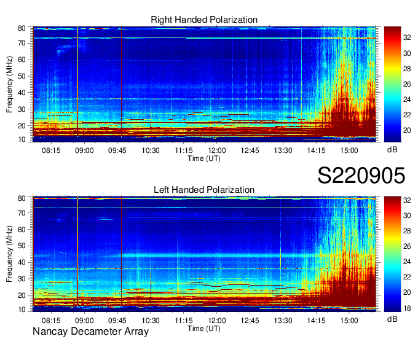Select 15:00 time tick of Right Handed plot

coord(349,150)
